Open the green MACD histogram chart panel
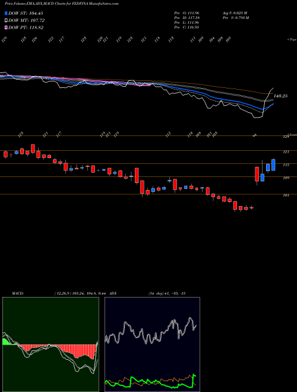 [50, 344]
